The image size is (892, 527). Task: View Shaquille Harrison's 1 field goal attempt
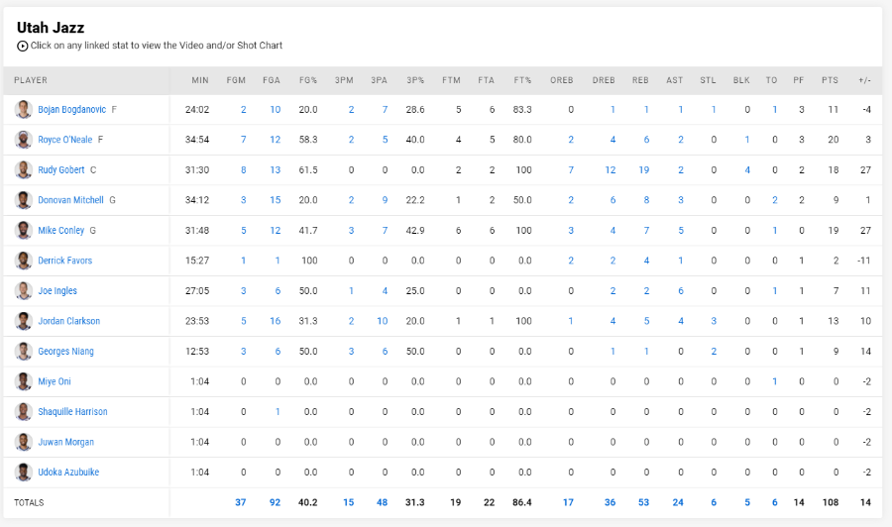point(278,411)
